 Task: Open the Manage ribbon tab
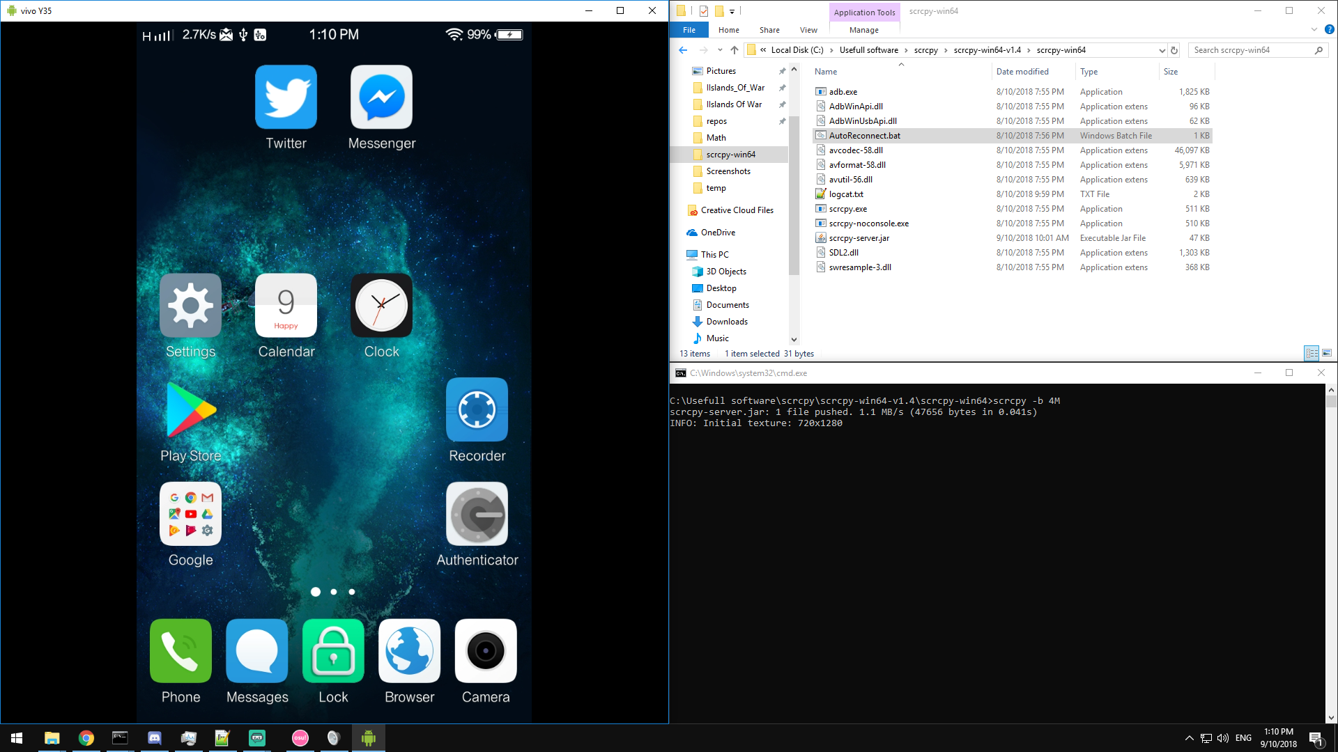[x=864, y=30]
